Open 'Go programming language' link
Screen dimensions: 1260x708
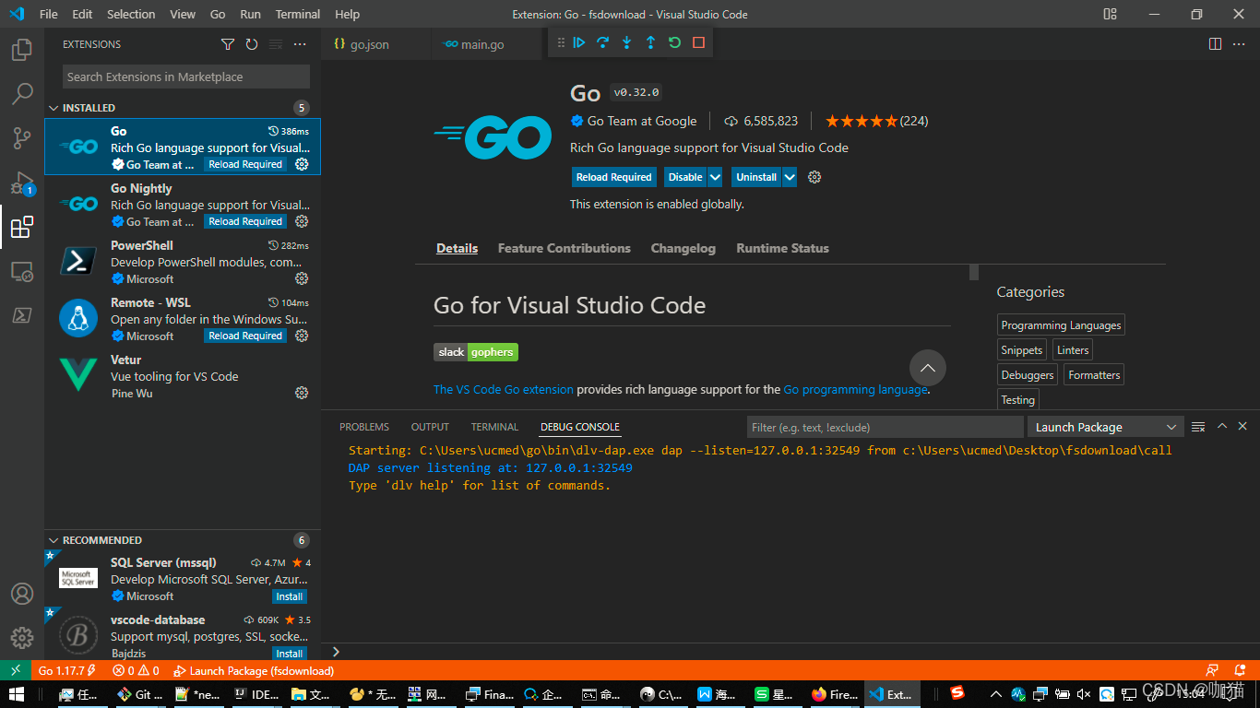point(855,390)
